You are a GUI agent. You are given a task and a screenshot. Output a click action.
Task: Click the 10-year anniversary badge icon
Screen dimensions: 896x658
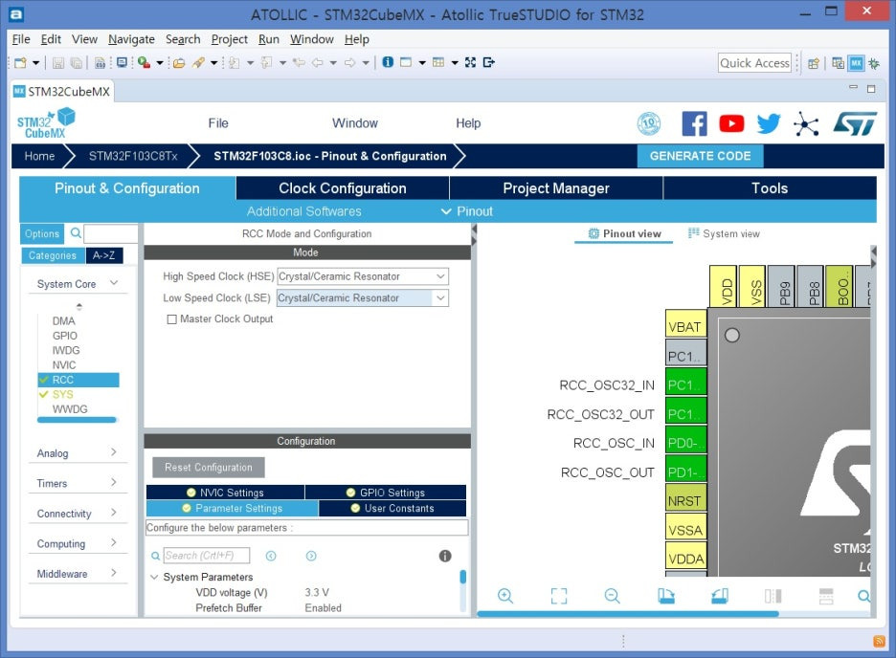click(x=649, y=123)
